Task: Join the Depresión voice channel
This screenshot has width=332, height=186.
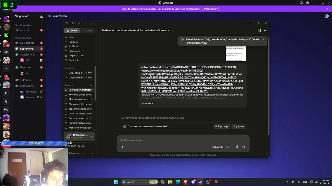Action: click(29, 67)
